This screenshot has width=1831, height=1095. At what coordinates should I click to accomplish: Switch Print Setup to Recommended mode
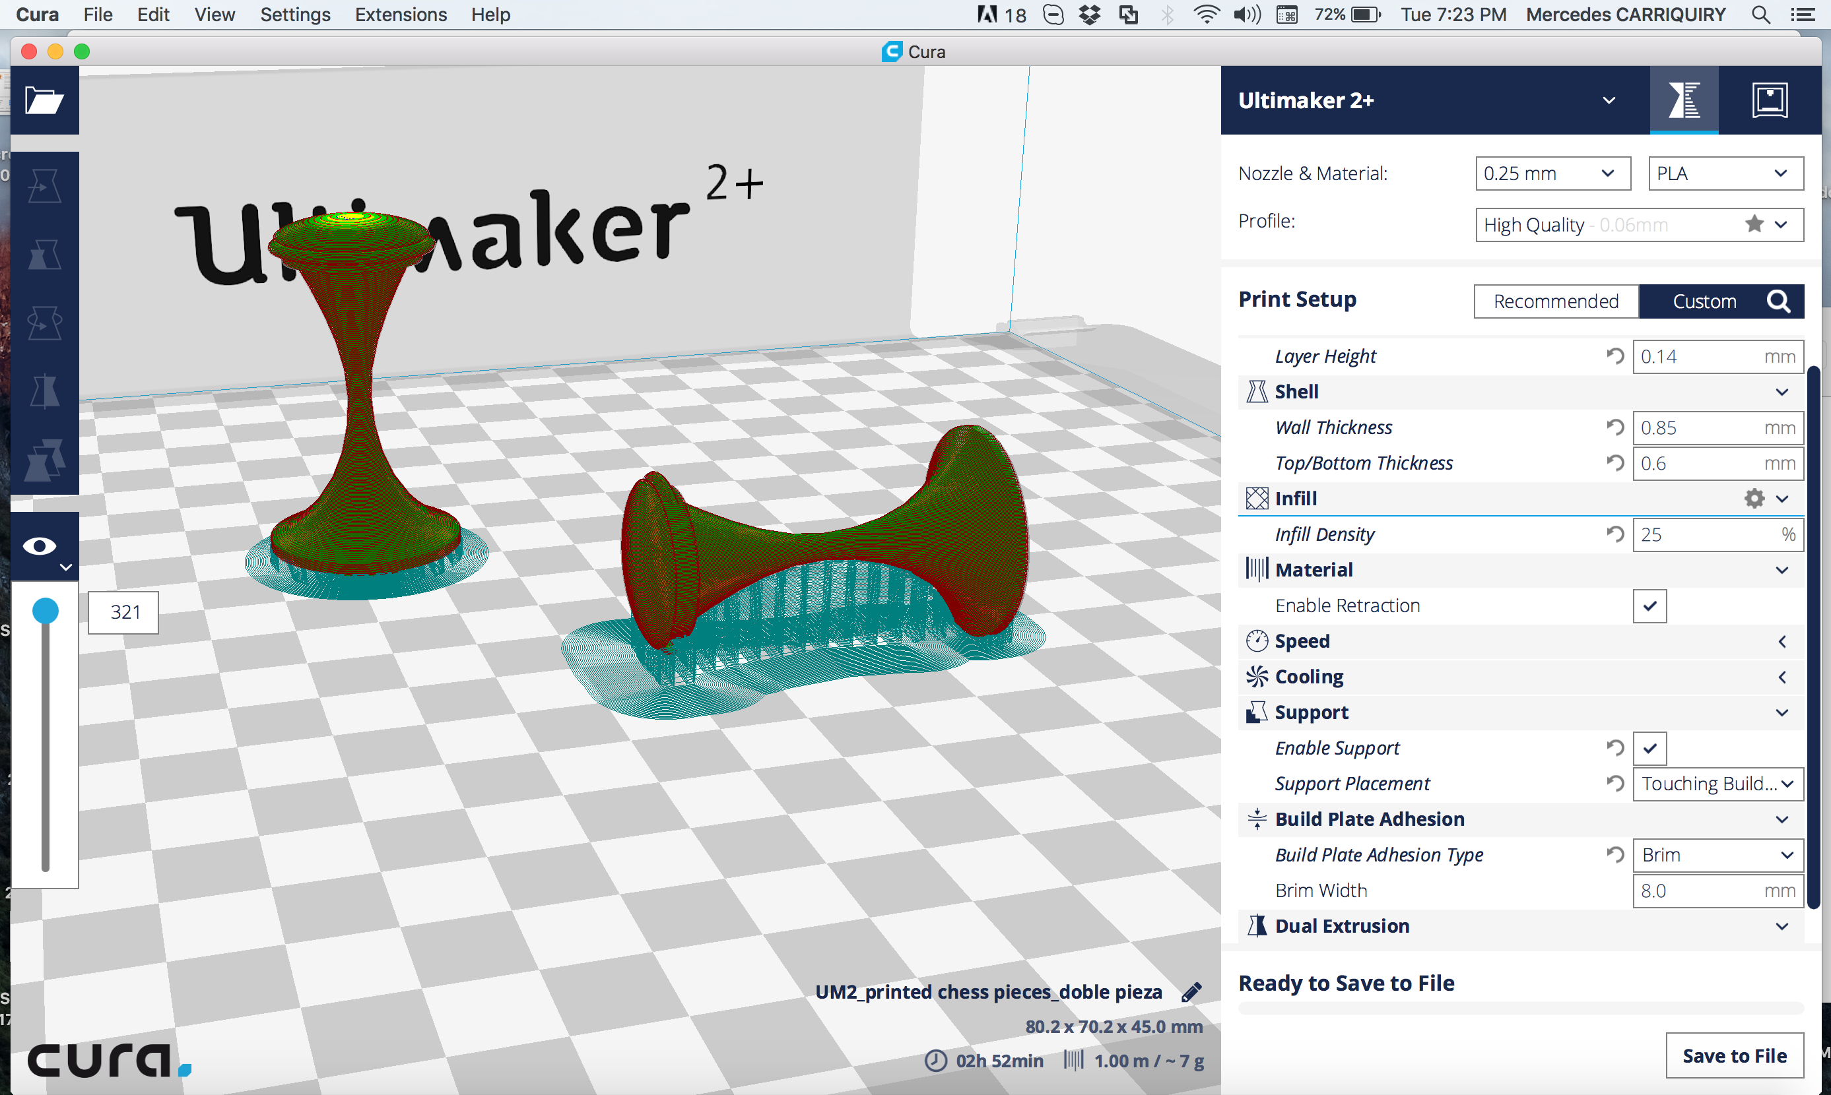(1556, 302)
